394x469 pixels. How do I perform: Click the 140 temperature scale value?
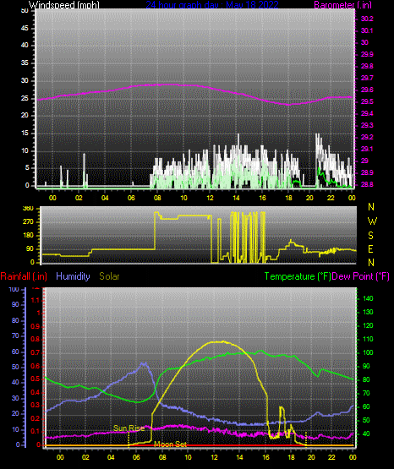point(368,298)
